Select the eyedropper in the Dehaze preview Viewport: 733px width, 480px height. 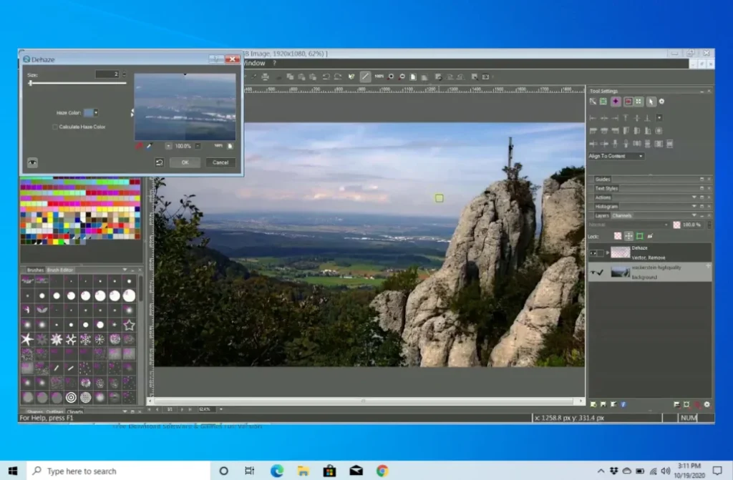coord(150,145)
